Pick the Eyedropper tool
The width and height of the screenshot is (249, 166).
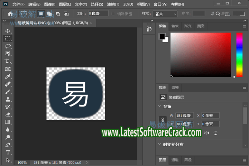pos(8,76)
